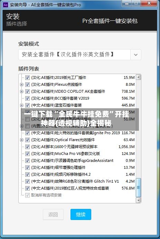Toggle the MoCha Pro V6 checkbox
The image size is (160, 239).
coord(27,154)
